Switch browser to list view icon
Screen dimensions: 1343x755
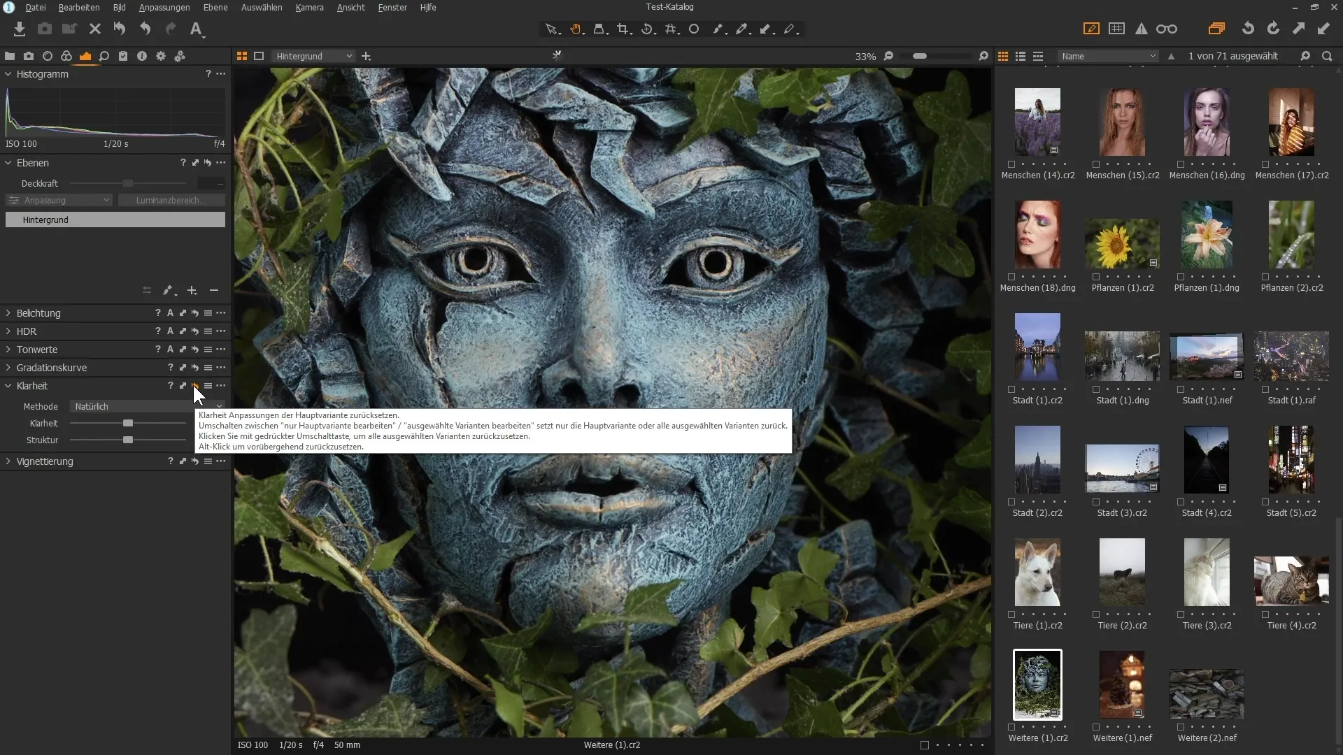pos(1021,56)
